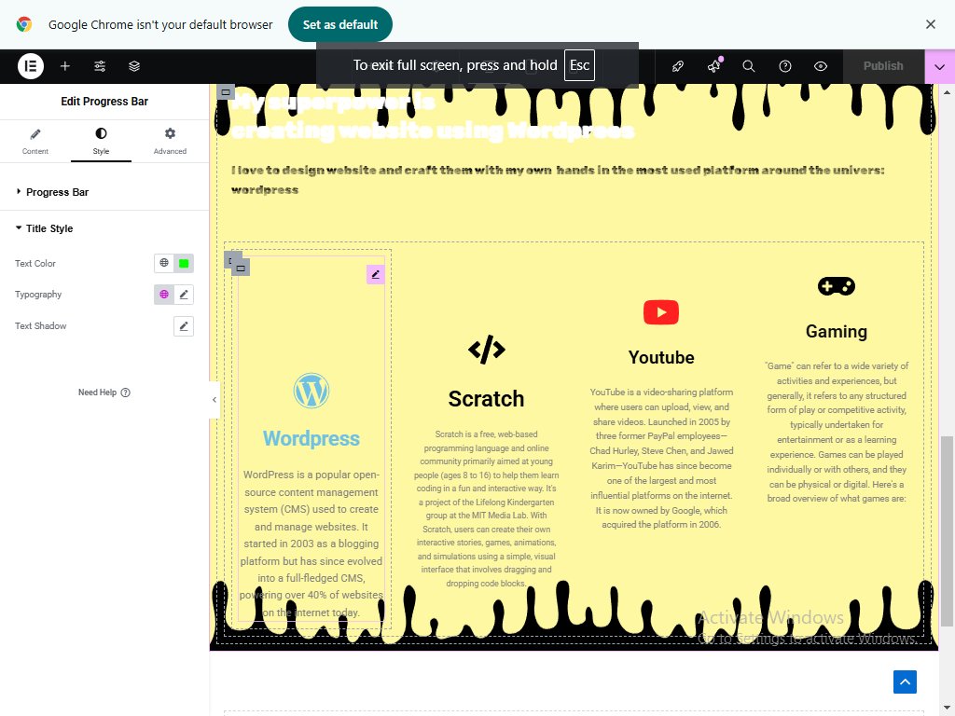Open the Structure layers icon
Screen dimensions: 955x716
(x=134, y=66)
